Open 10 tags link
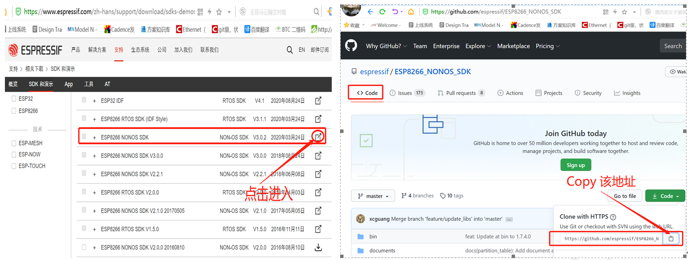This screenshot has width=688, height=260. point(451,195)
